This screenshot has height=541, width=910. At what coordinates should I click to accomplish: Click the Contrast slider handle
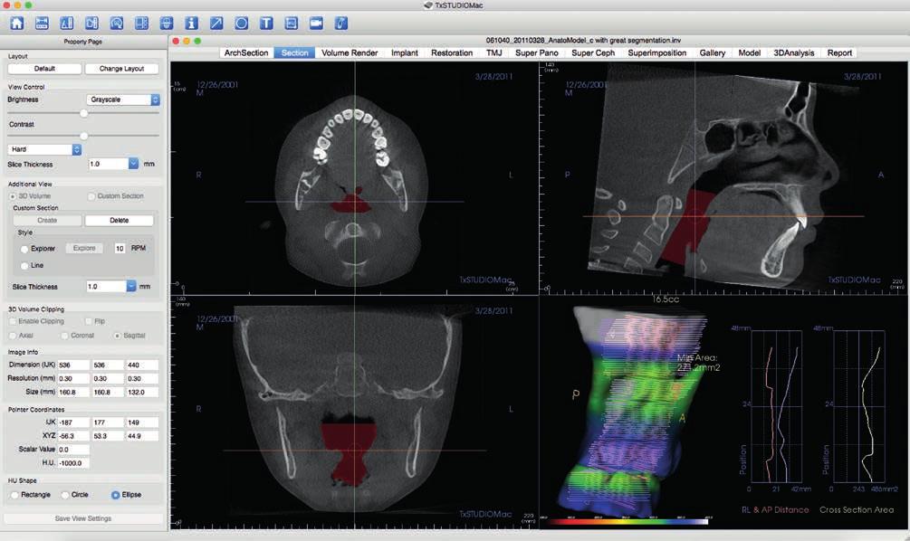pos(83,136)
